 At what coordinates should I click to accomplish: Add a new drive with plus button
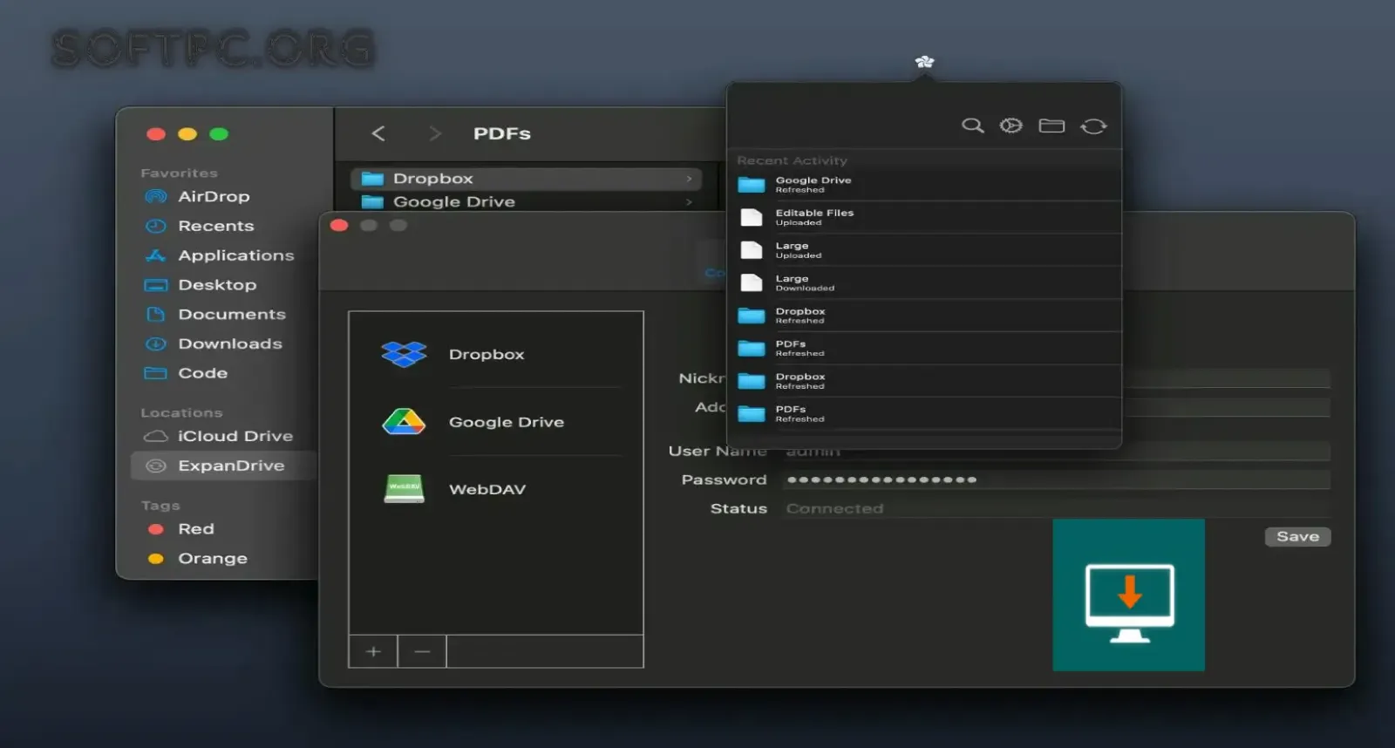point(373,651)
